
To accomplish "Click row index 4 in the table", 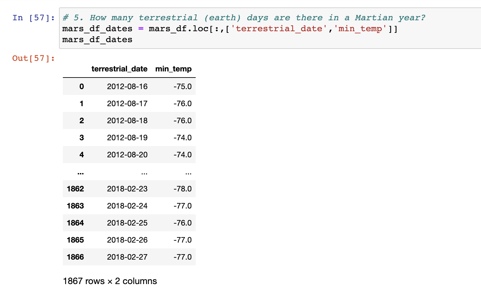I will click(x=81, y=154).
